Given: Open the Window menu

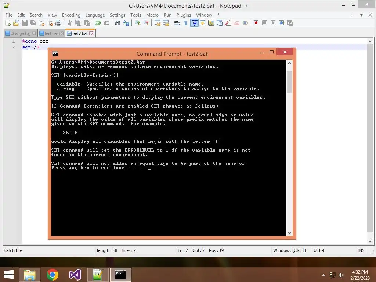Looking at the screenshot, I should coord(204,15).
